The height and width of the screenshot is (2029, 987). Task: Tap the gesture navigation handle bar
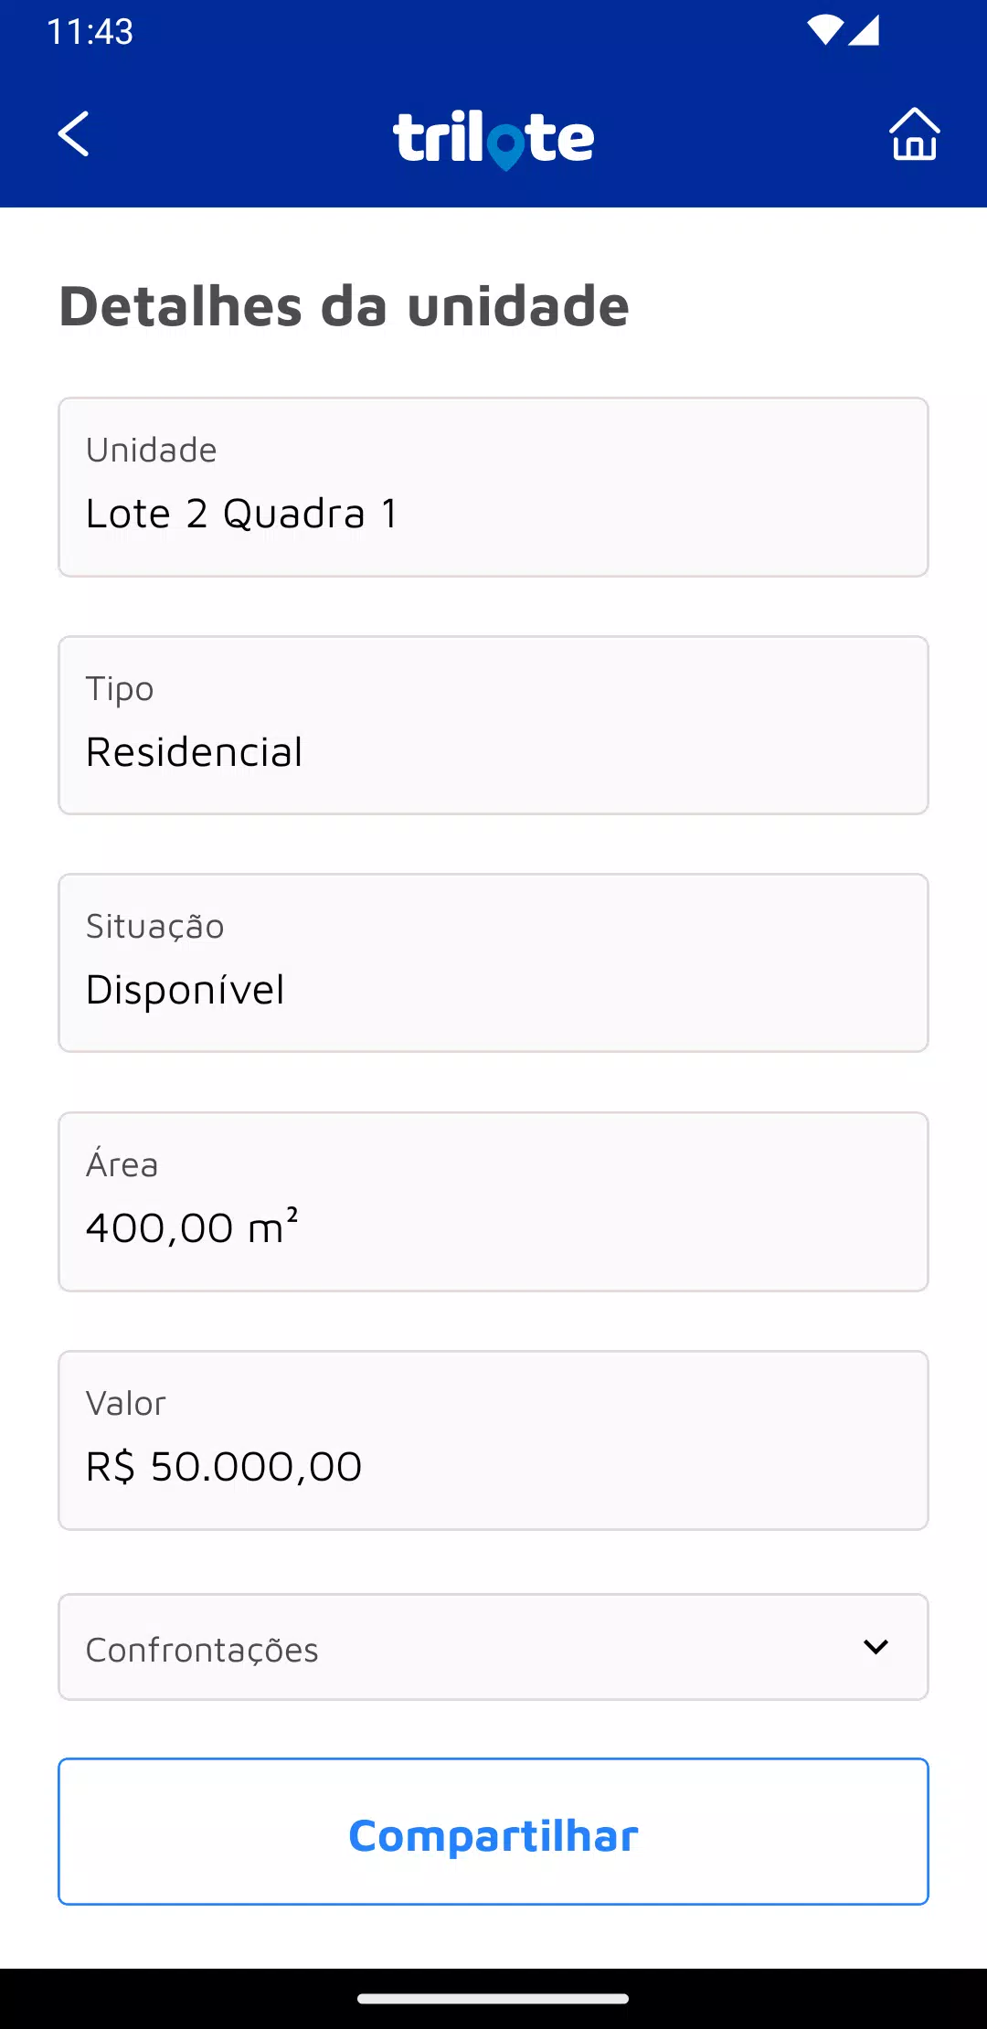coord(493,1999)
